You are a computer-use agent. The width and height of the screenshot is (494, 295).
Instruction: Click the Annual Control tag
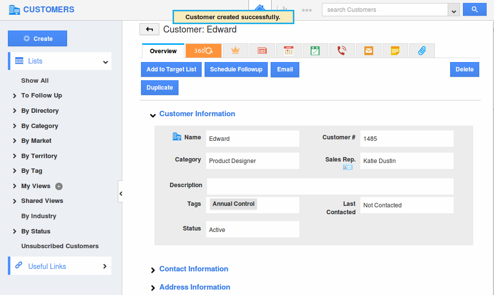click(234, 204)
